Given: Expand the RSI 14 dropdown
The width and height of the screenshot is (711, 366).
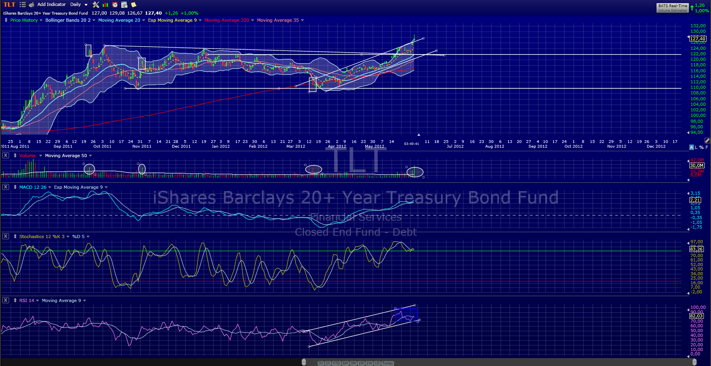Looking at the screenshot, I should click(x=38, y=301).
